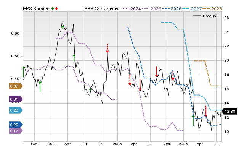Click the 0.31 dark purple EPS value tag

16,99
